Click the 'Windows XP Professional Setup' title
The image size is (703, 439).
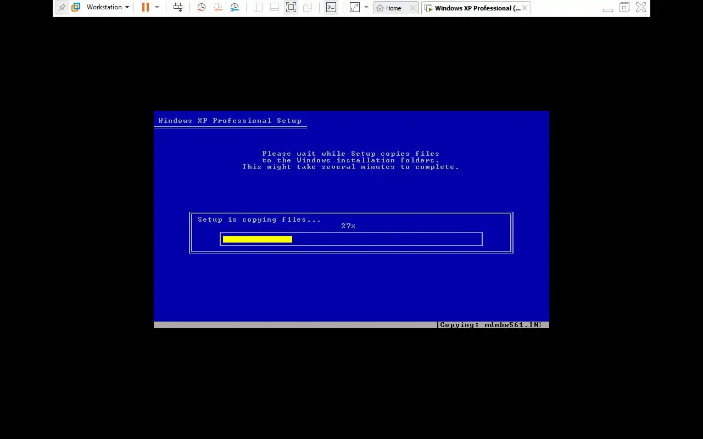pyautogui.click(x=230, y=121)
